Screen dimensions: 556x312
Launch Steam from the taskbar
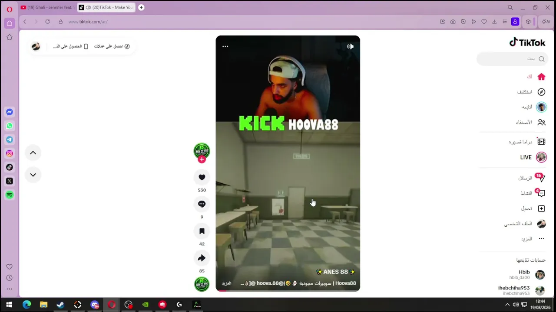pos(60,305)
